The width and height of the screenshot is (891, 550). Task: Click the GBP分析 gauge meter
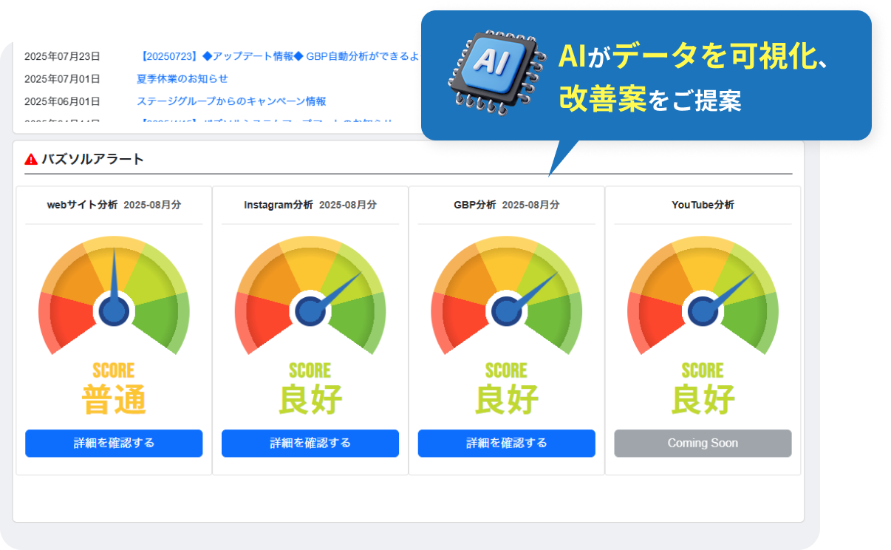(506, 296)
